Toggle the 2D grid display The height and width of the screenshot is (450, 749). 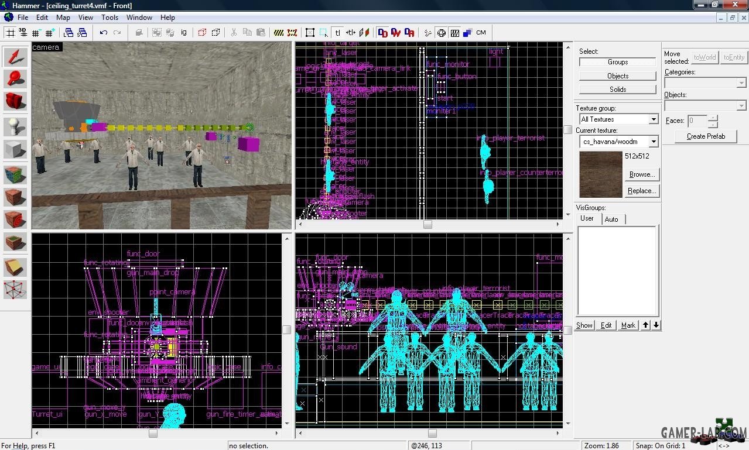pyautogui.click(x=9, y=33)
